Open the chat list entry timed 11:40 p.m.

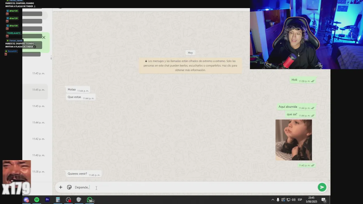pyautogui.click(x=35, y=156)
